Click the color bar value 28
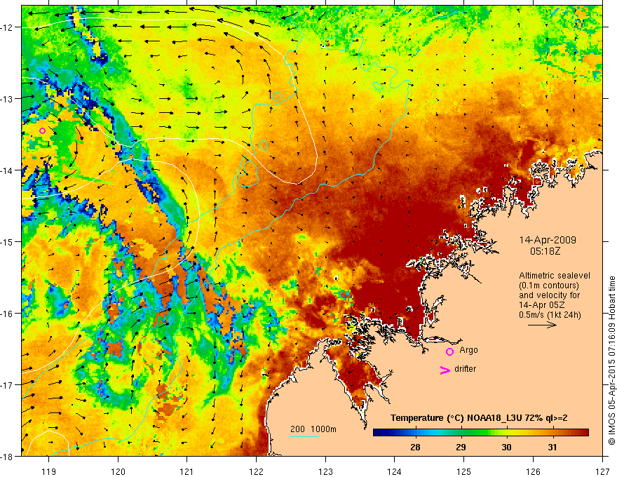 point(415,447)
